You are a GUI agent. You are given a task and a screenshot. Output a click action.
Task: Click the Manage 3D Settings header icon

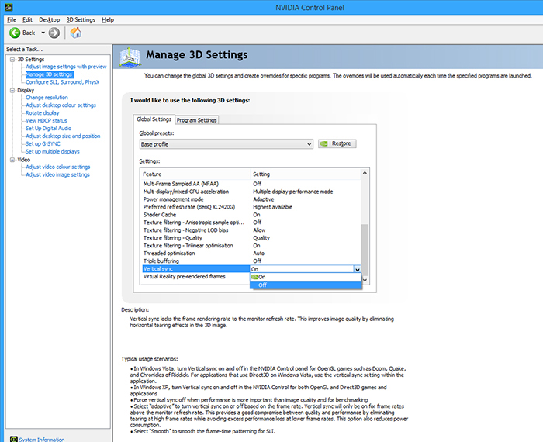pyautogui.click(x=130, y=57)
